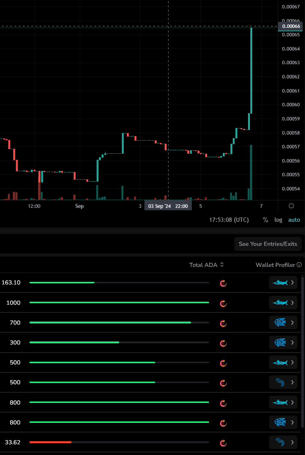This screenshot has width=305, height=455.
Task: Click the 1000 amount value
Action: 13,303
